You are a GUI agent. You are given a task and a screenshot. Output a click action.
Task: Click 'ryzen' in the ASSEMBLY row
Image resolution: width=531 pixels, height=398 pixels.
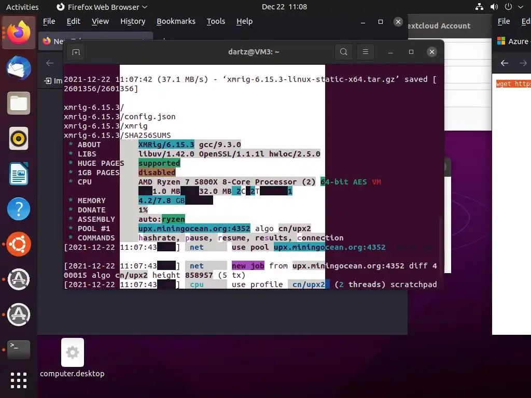pos(173,219)
